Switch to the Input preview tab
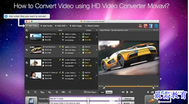Viewport: 189px width, 104px height. [102, 92]
